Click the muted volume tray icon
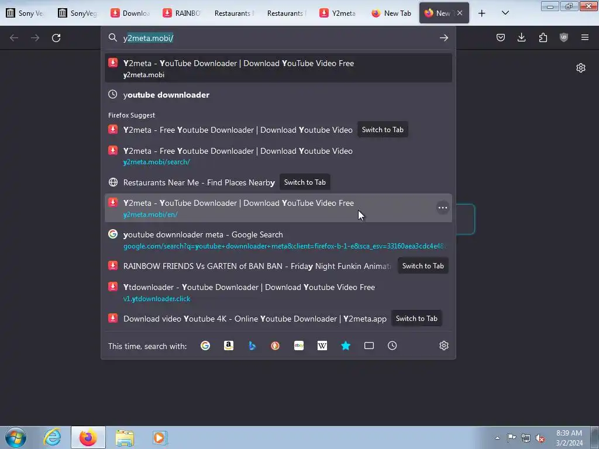 540,438
